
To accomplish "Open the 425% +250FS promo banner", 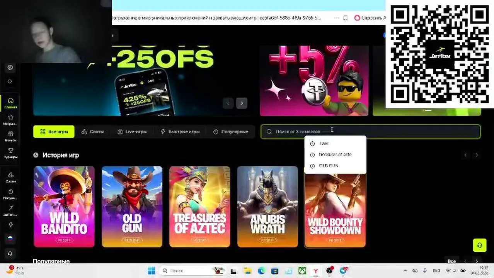I will 143,81.
